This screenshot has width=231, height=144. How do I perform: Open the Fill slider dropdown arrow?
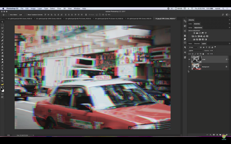pyautogui.click(x=215, y=54)
